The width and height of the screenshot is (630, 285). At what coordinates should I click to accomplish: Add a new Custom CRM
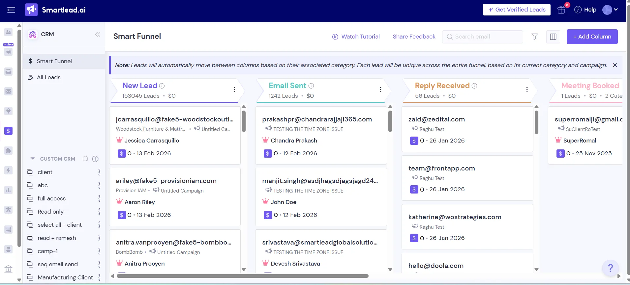click(x=95, y=159)
